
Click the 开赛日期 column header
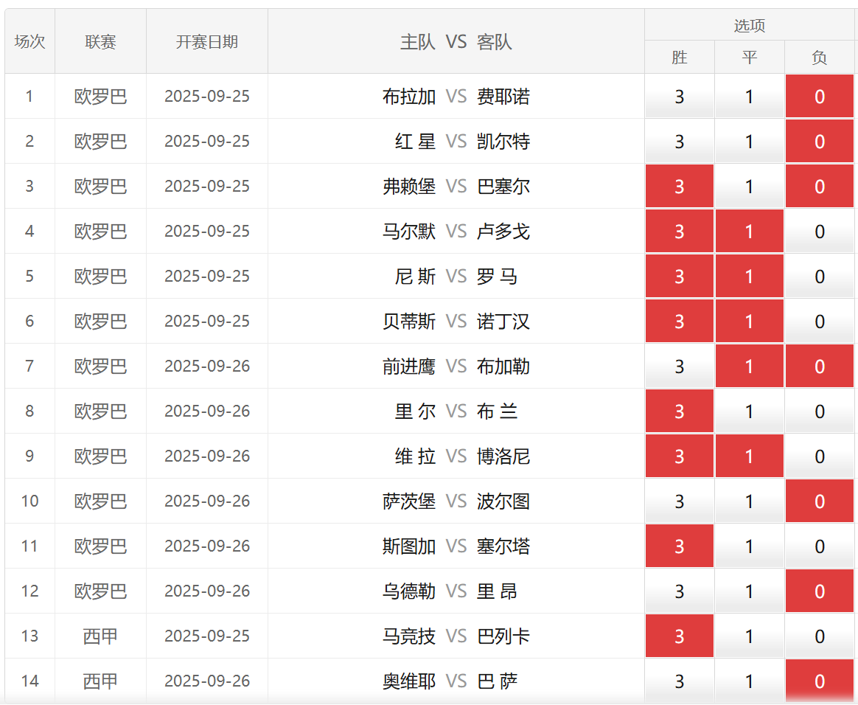207,42
